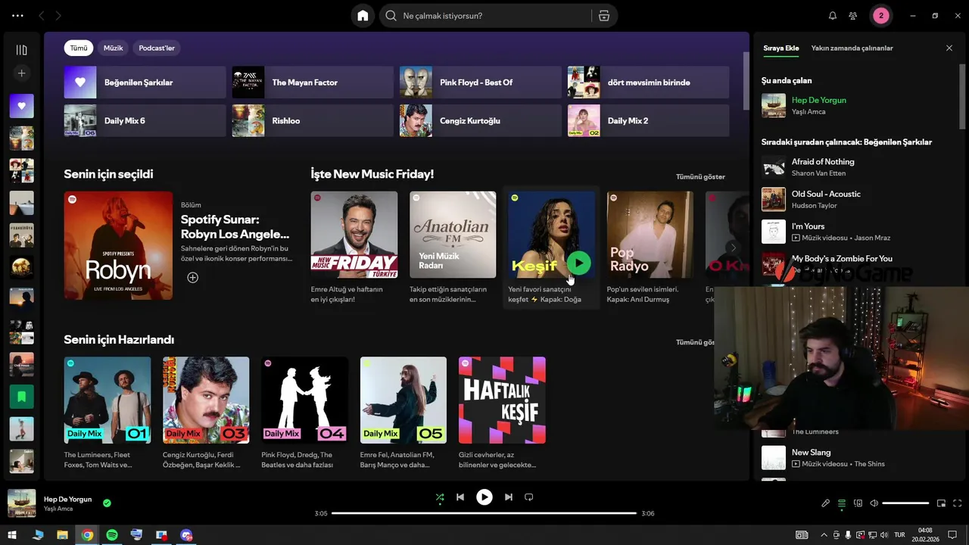Viewport: 969px width, 545px height.
Task: Open the Robyn Live from Los Angeles cover
Action: (118, 245)
